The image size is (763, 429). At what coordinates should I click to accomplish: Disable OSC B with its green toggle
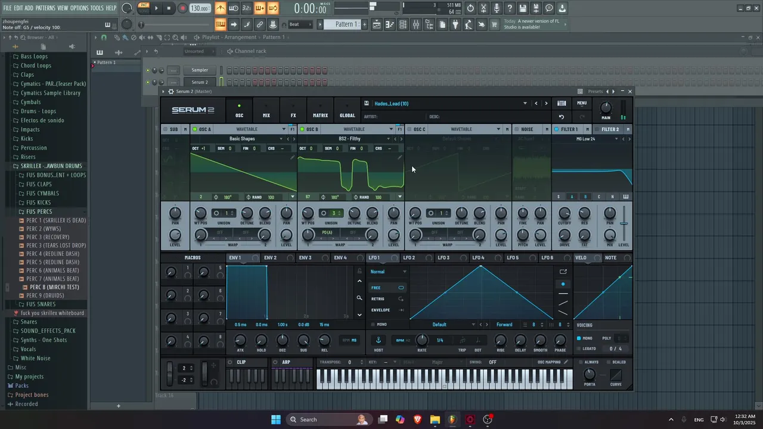[x=302, y=129]
